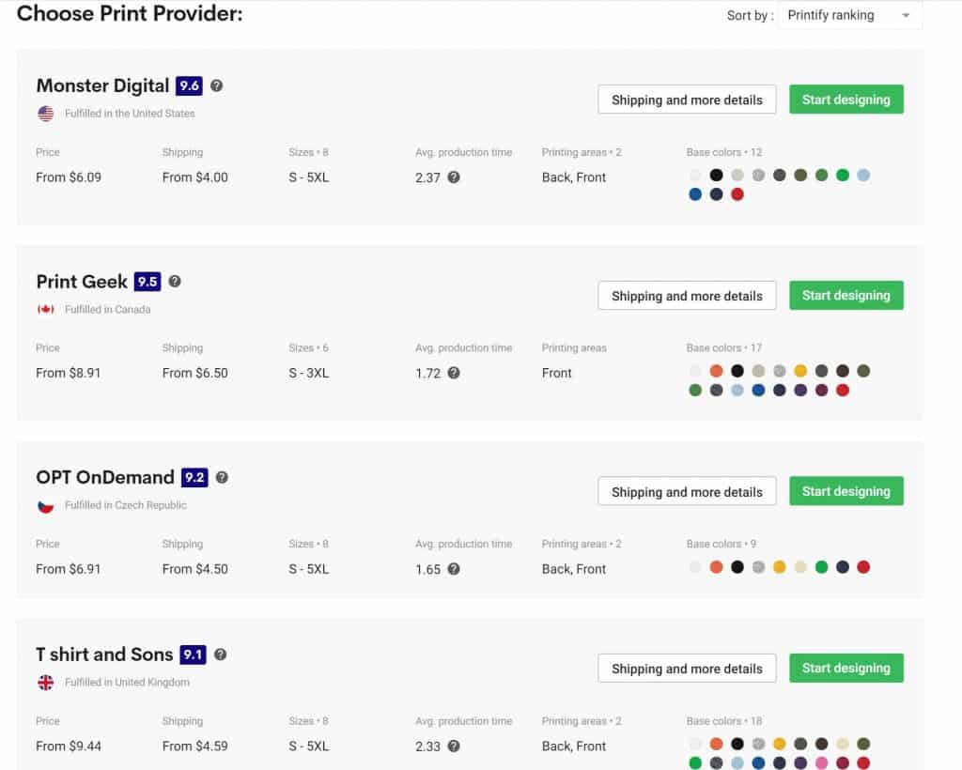Start designing with Print Geek
962x770 pixels.
tap(846, 296)
